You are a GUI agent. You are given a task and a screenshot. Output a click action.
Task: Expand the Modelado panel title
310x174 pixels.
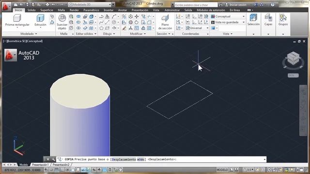(x=29, y=34)
